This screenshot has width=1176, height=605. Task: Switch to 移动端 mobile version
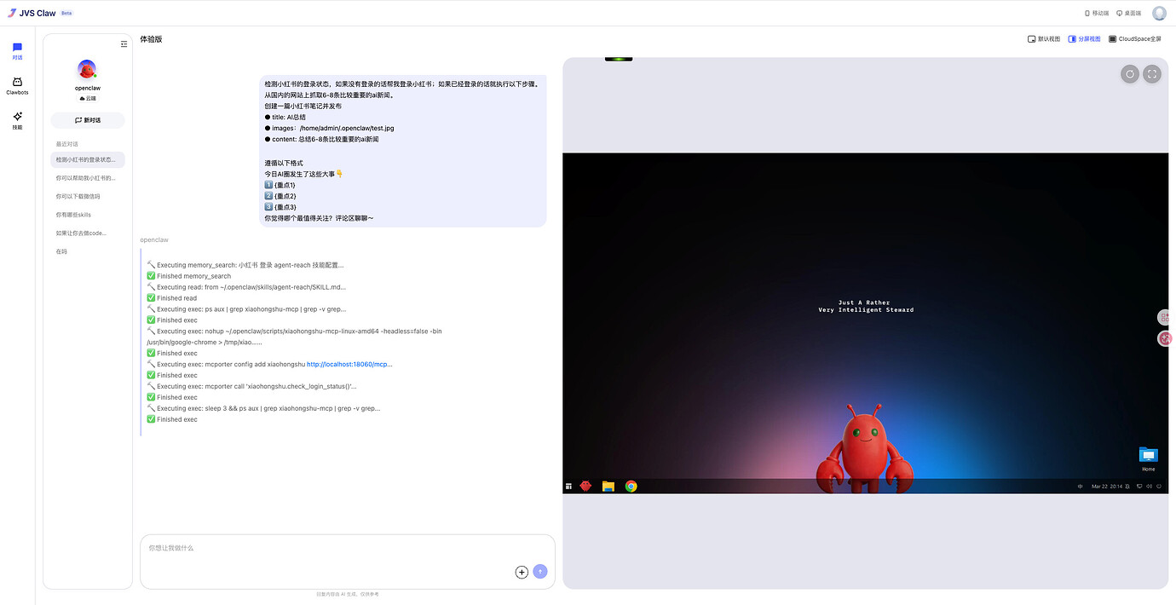(1097, 14)
